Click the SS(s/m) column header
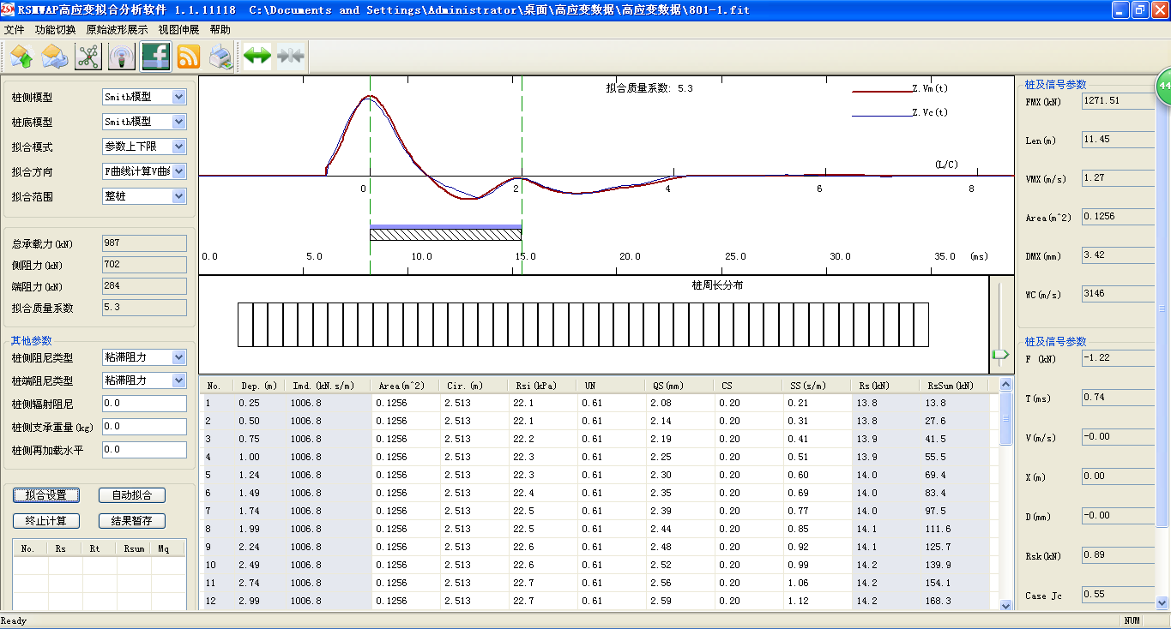 point(817,386)
